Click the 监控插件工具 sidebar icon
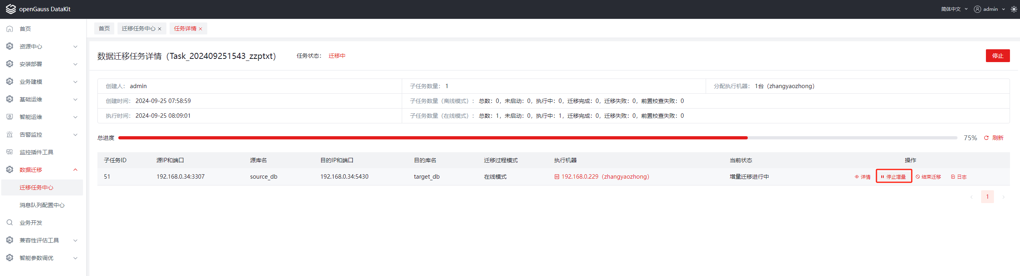Viewport: 1020px width, 276px height. [10, 152]
